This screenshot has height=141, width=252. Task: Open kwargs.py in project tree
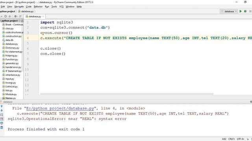pos(9,83)
